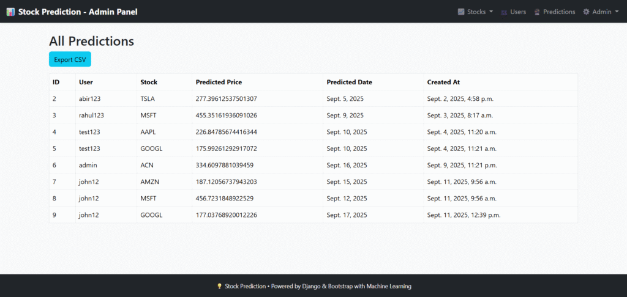Click the Admin gear icon

point(586,12)
